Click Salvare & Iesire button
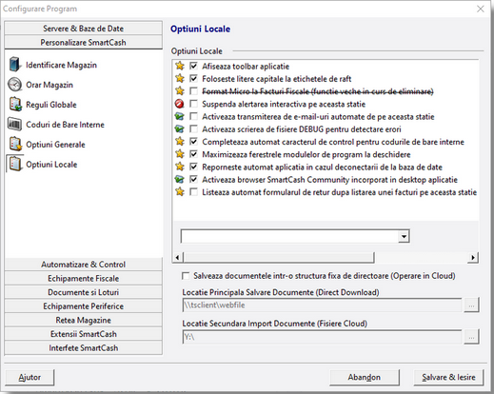The width and height of the screenshot is (494, 394). [448, 377]
